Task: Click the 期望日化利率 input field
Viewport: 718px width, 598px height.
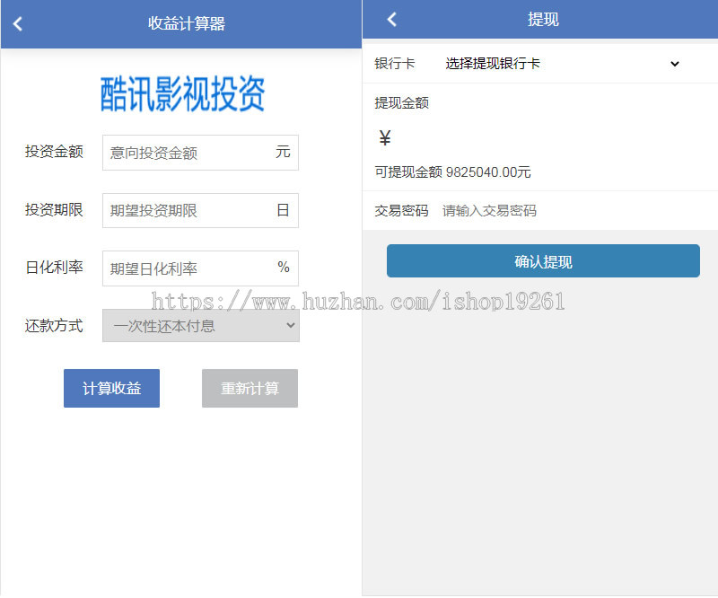Action: click(200, 268)
